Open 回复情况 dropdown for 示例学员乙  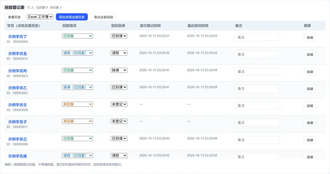(x=78, y=87)
